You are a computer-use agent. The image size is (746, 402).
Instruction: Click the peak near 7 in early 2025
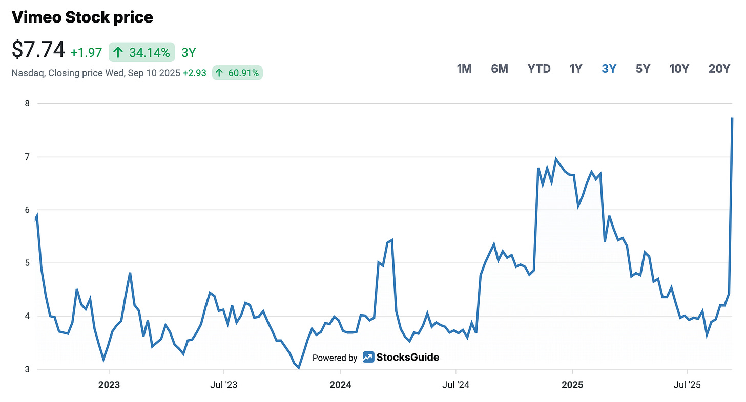(x=556, y=158)
